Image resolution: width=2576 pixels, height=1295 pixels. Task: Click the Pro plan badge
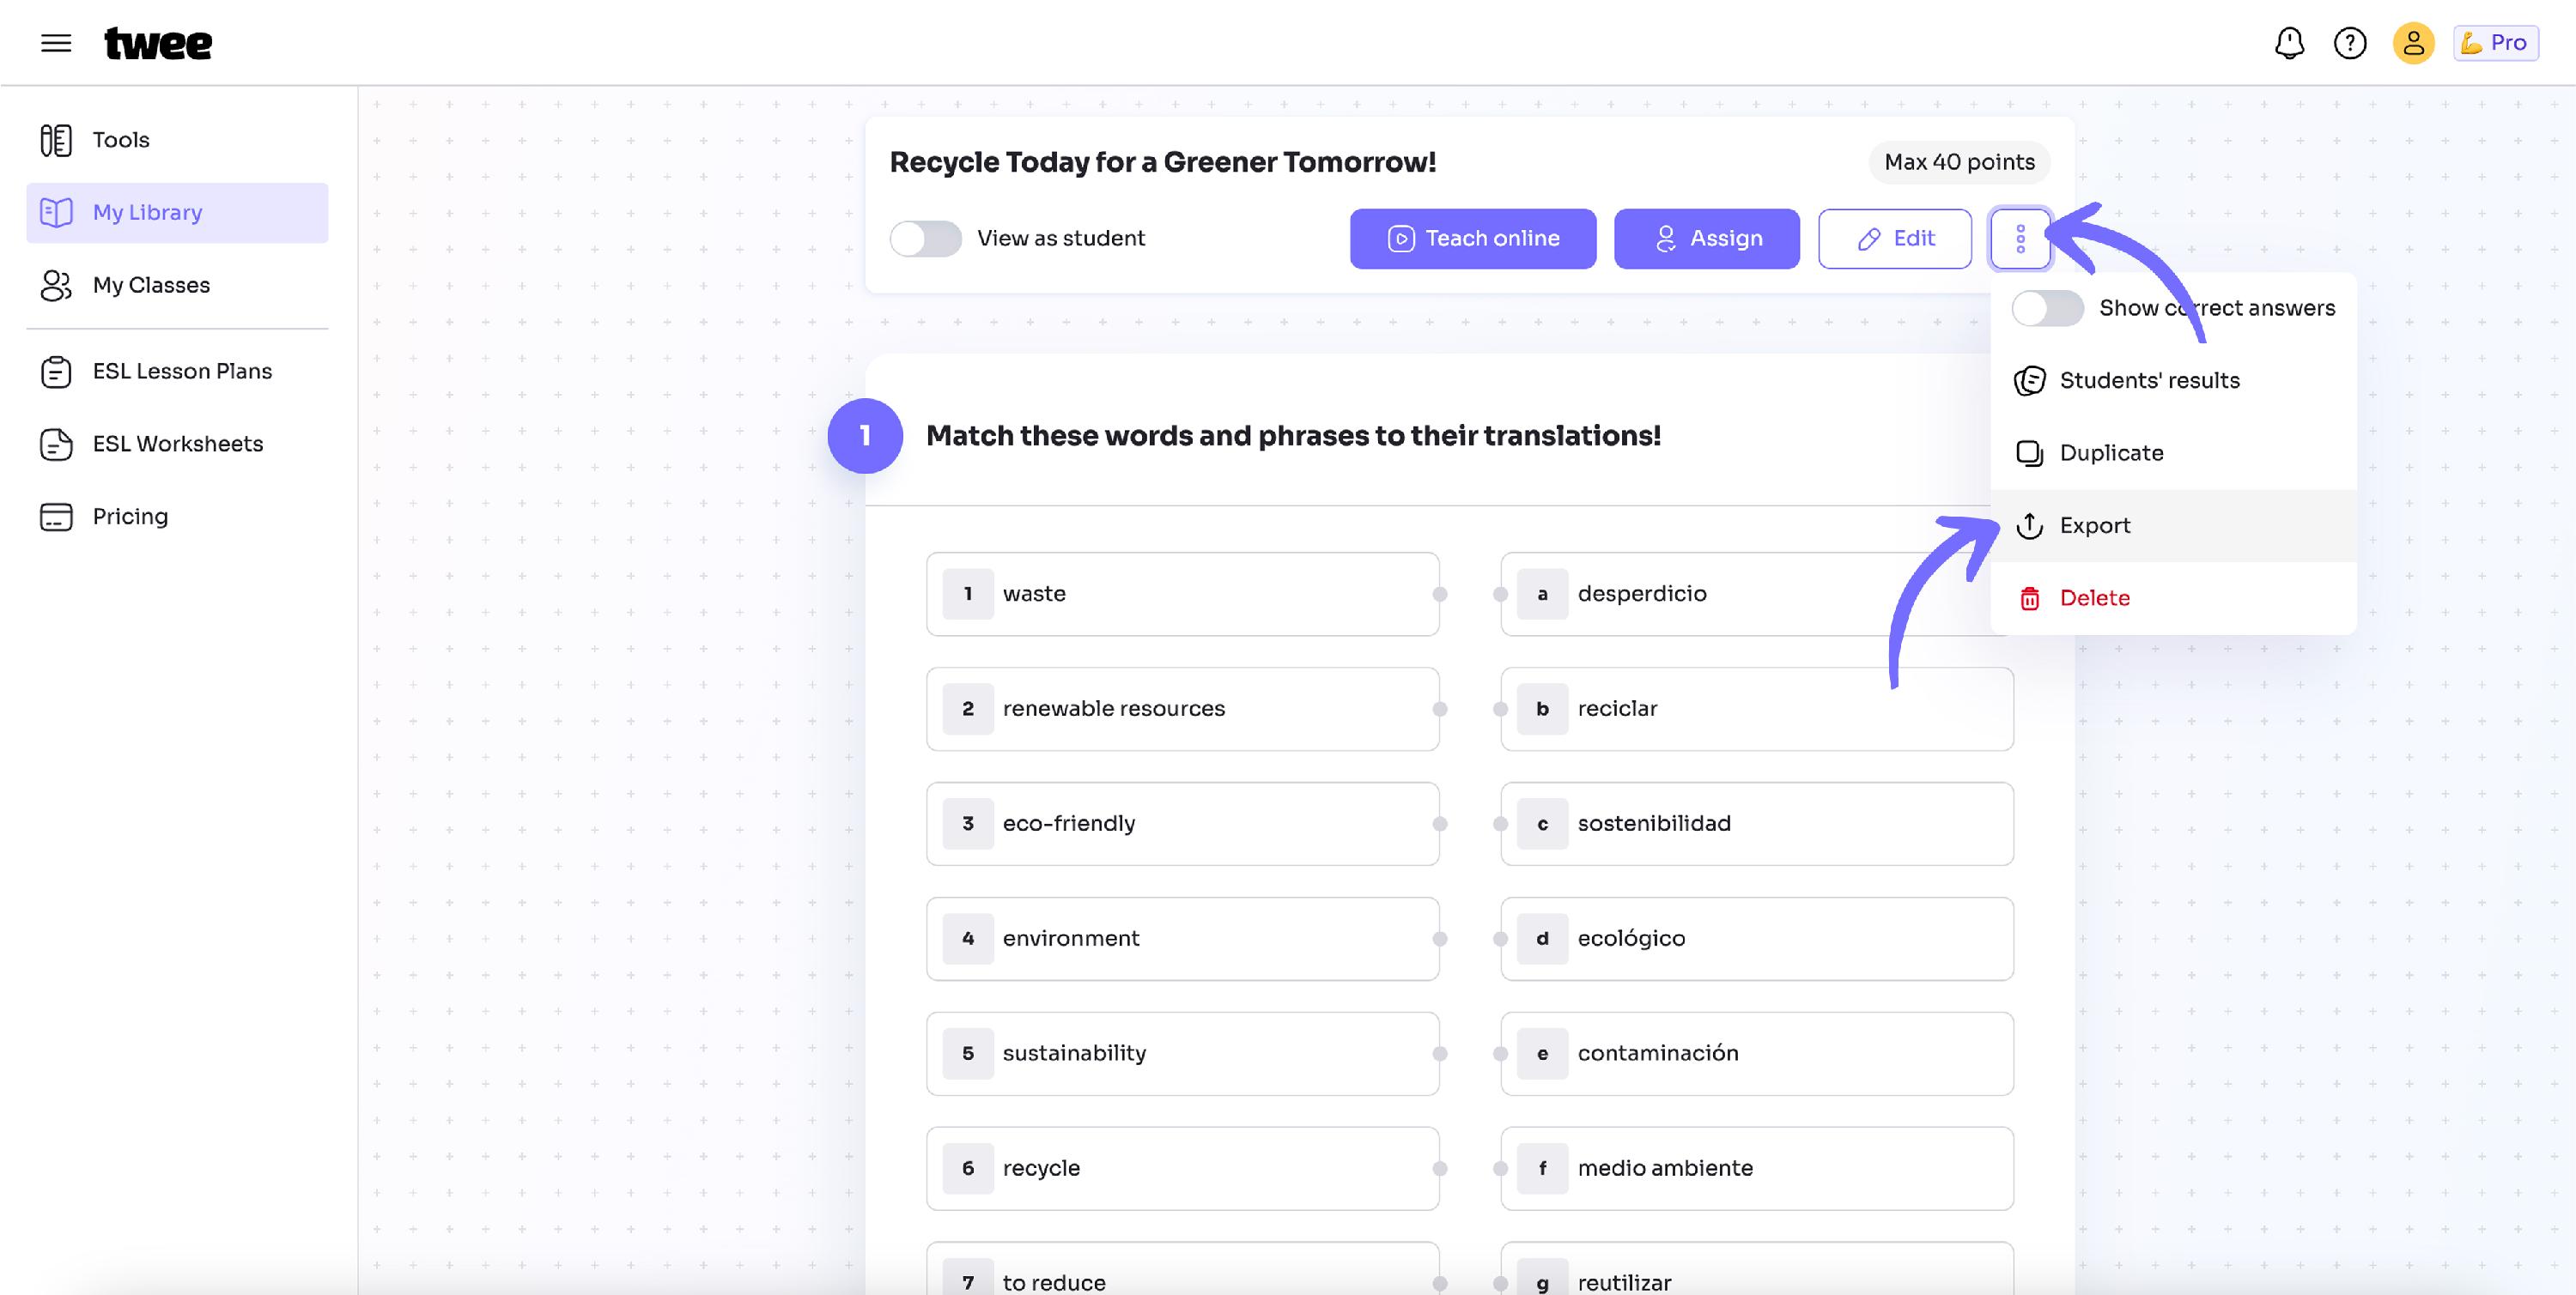(2495, 43)
